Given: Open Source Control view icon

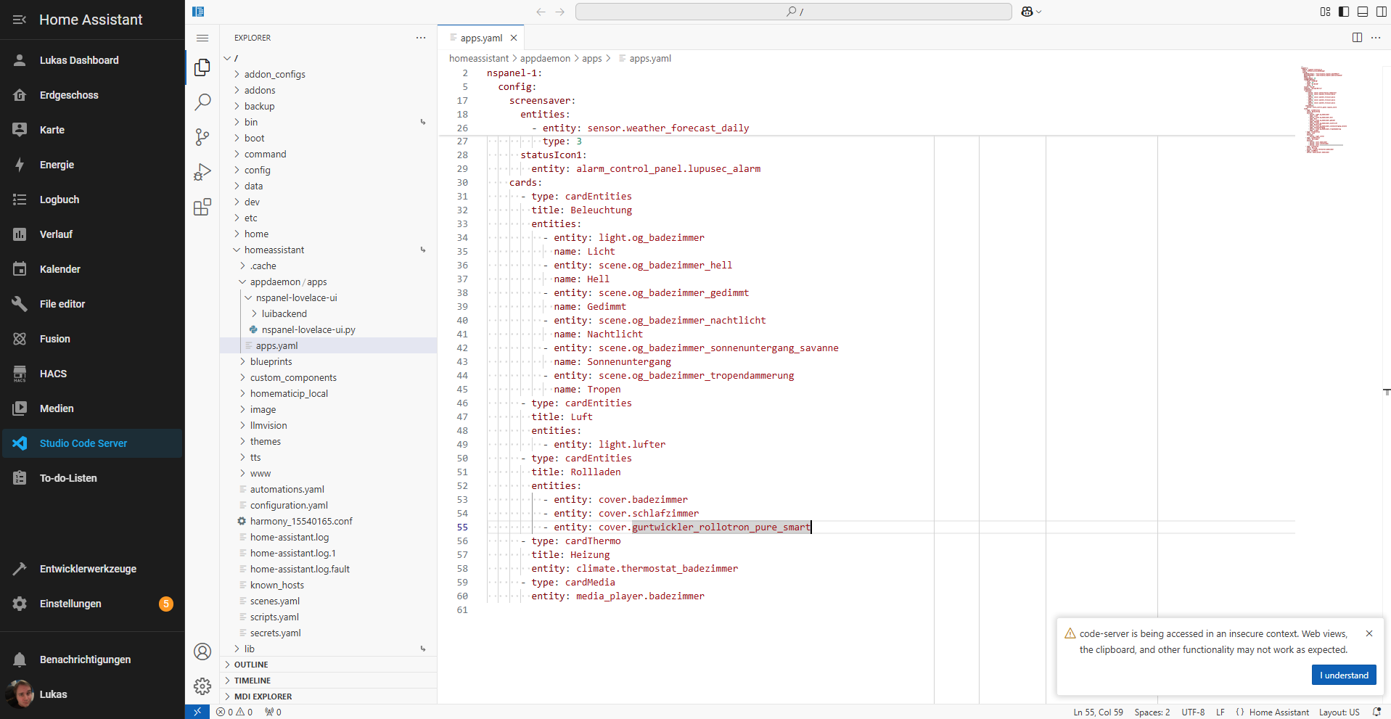Looking at the screenshot, I should click(202, 137).
